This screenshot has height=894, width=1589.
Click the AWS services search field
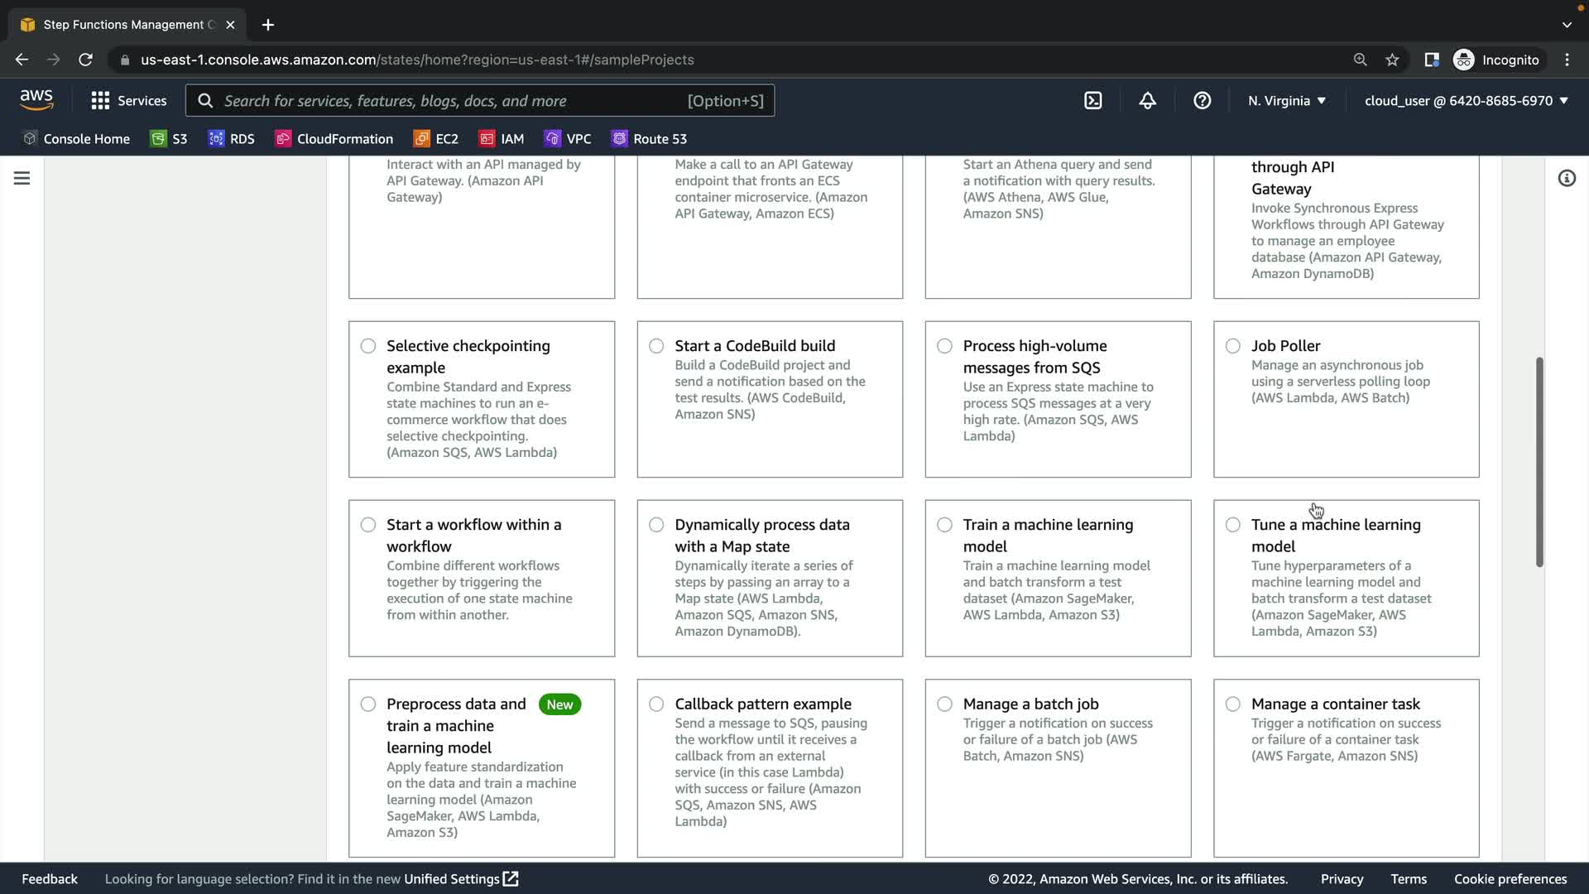click(x=451, y=101)
